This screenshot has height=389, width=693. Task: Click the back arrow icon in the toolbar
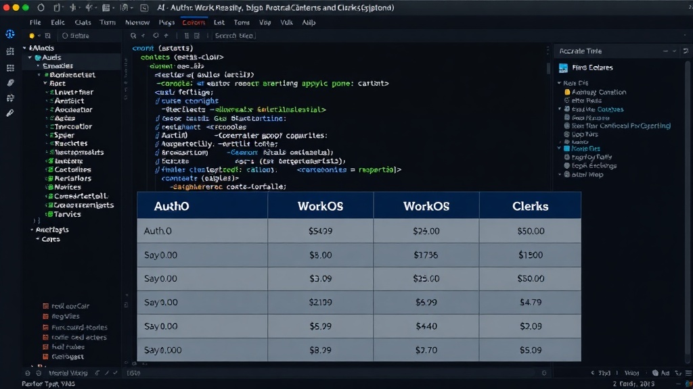(x=143, y=36)
